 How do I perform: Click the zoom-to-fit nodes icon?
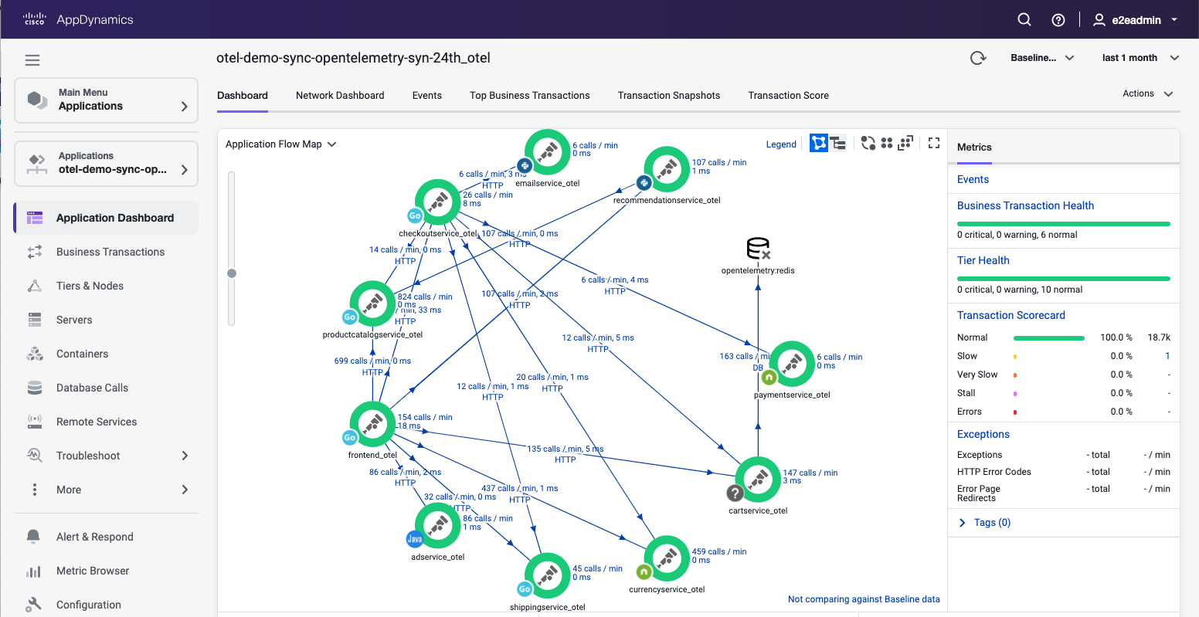pyautogui.click(x=906, y=143)
